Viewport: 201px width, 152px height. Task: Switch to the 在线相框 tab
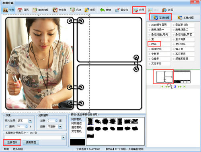click(161, 18)
